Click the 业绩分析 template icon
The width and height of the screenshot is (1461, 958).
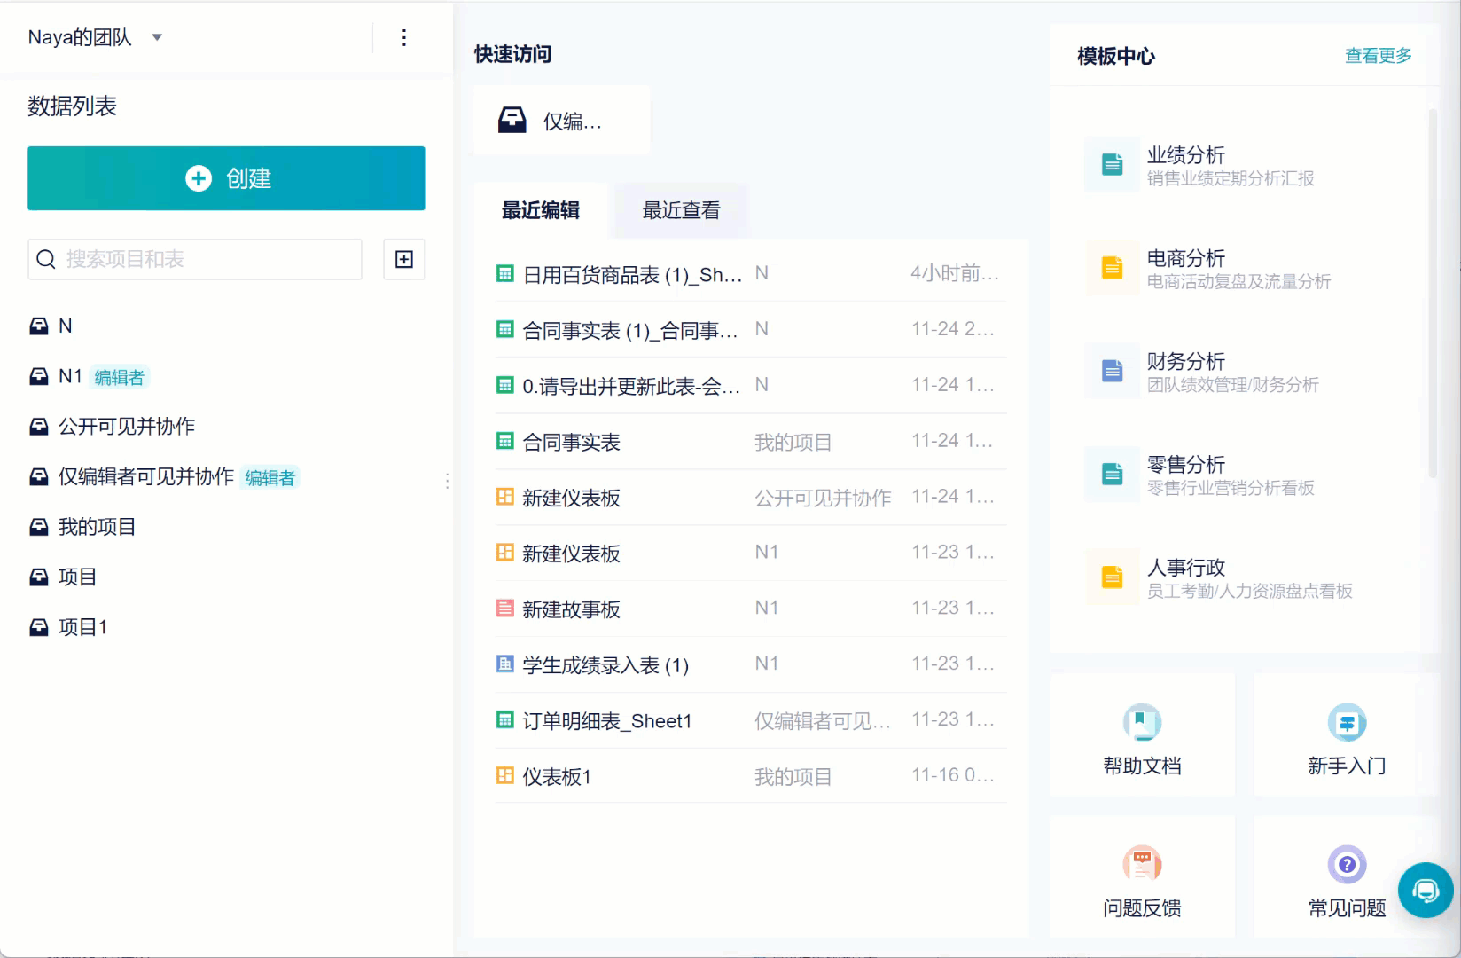pyautogui.click(x=1112, y=165)
